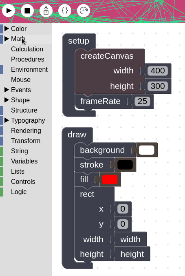Screen dimensions: 185x276
Task: Open the share/export icon
Action: pos(46,11)
